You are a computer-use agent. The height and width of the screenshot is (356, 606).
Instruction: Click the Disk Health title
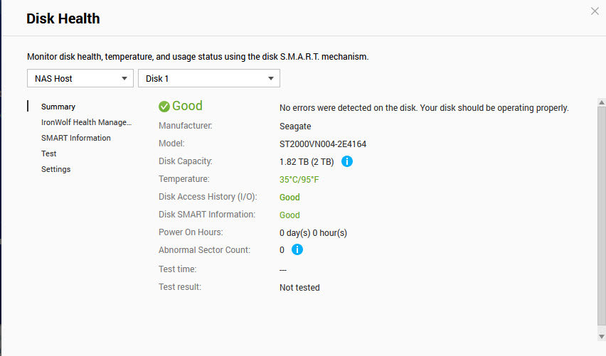tap(63, 19)
